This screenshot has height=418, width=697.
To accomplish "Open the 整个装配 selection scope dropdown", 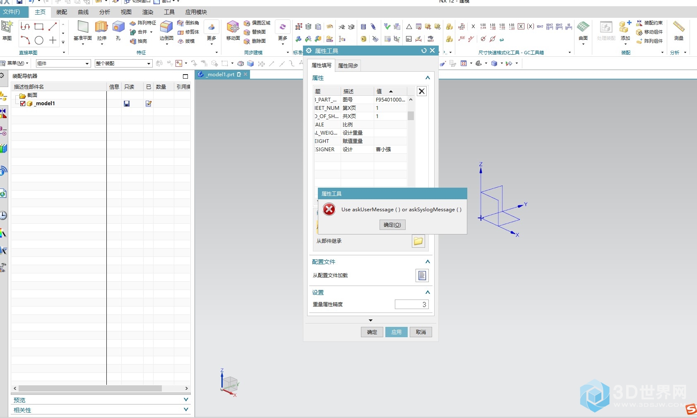I will (x=123, y=63).
